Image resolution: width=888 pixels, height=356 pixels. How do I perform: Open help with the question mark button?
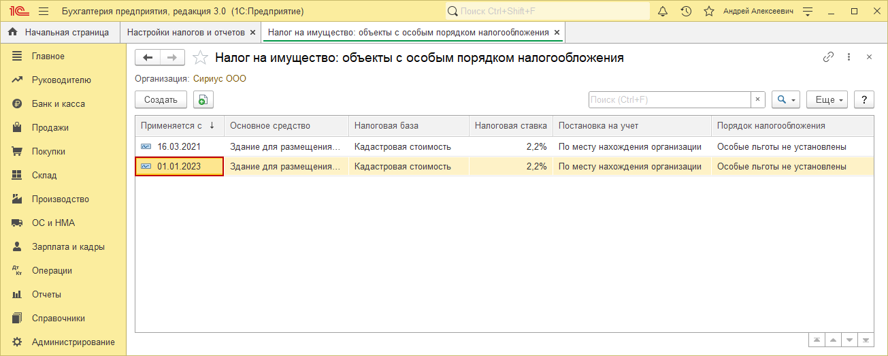864,99
